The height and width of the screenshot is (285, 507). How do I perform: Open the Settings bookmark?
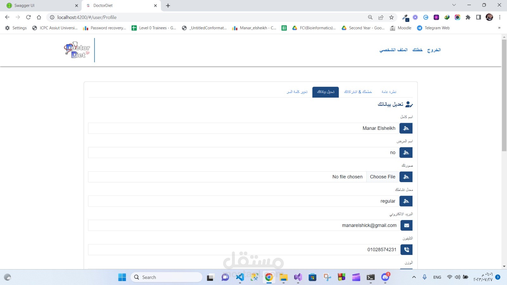16,28
